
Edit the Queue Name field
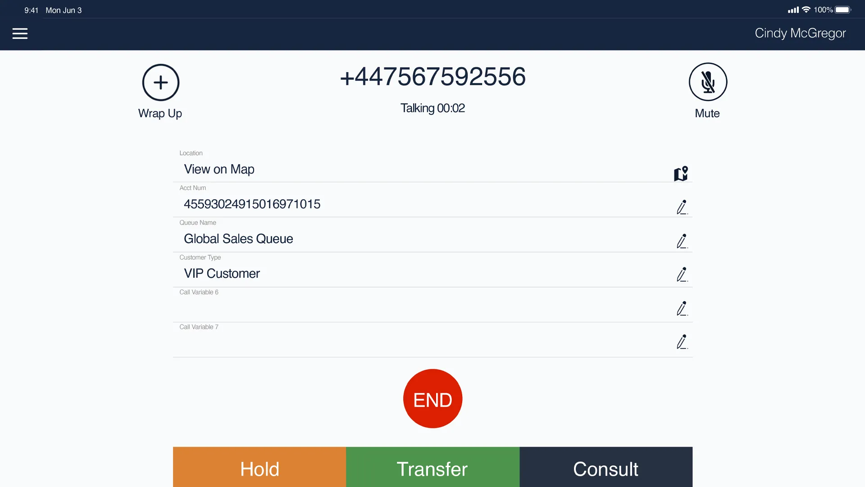pyautogui.click(x=682, y=241)
